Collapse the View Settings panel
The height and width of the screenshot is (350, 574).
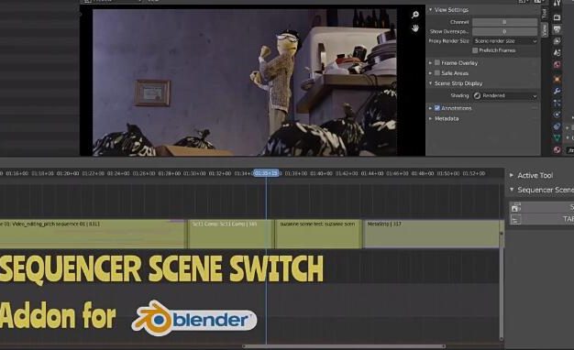pos(431,10)
